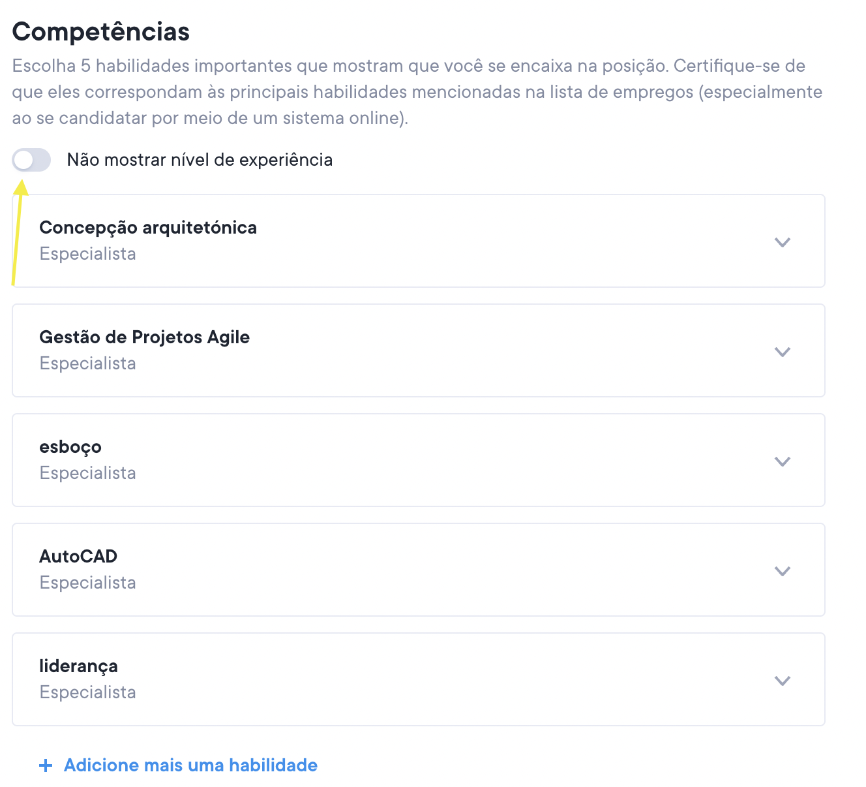This screenshot has height=787, width=866.
Task: Click the 'Não mostrar nível de experiência' label
Action: click(200, 160)
